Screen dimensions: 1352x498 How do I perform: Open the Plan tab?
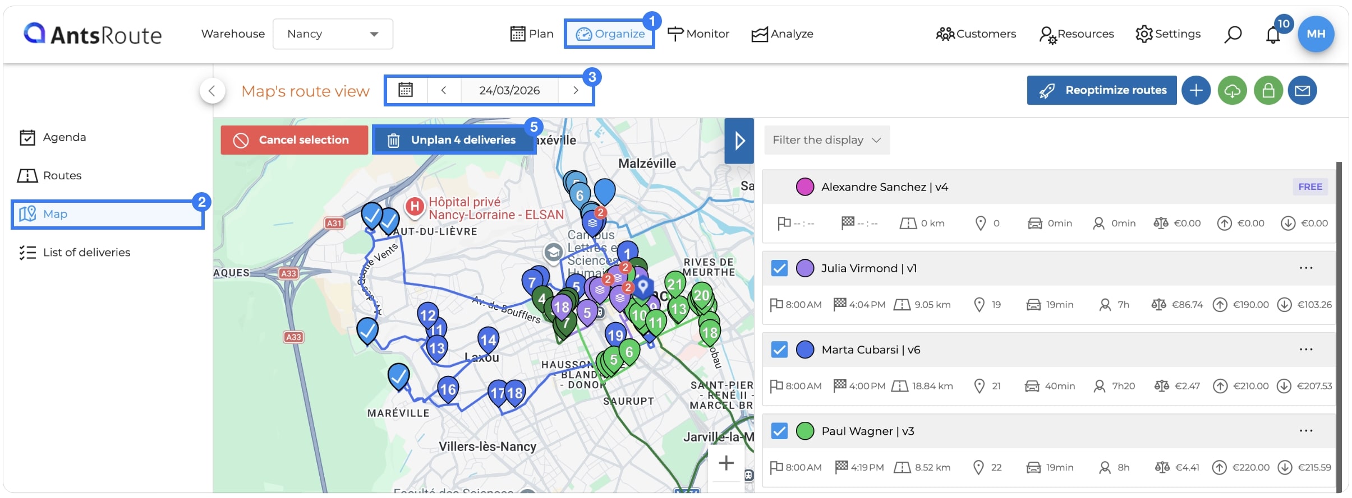tap(532, 34)
